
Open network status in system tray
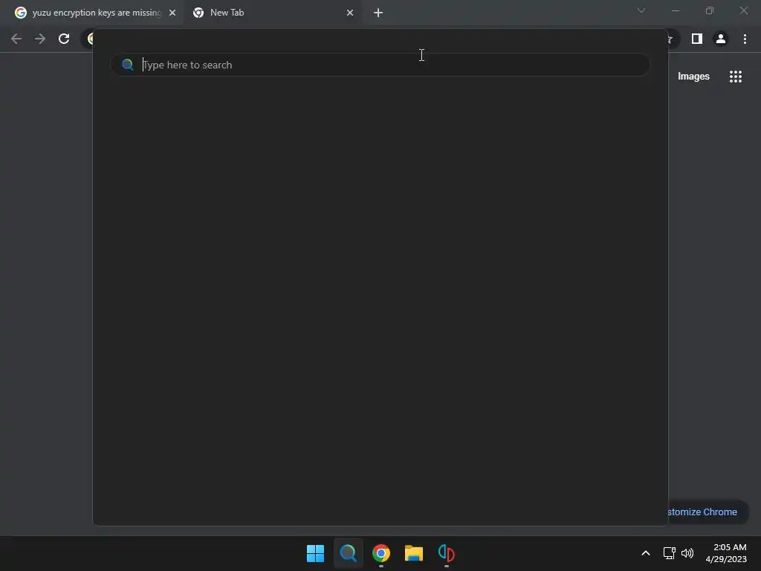[x=670, y=553]
